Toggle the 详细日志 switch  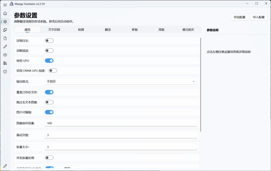point(49,41)
